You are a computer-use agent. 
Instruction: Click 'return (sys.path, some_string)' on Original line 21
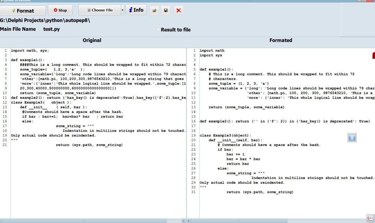(89, 145)
